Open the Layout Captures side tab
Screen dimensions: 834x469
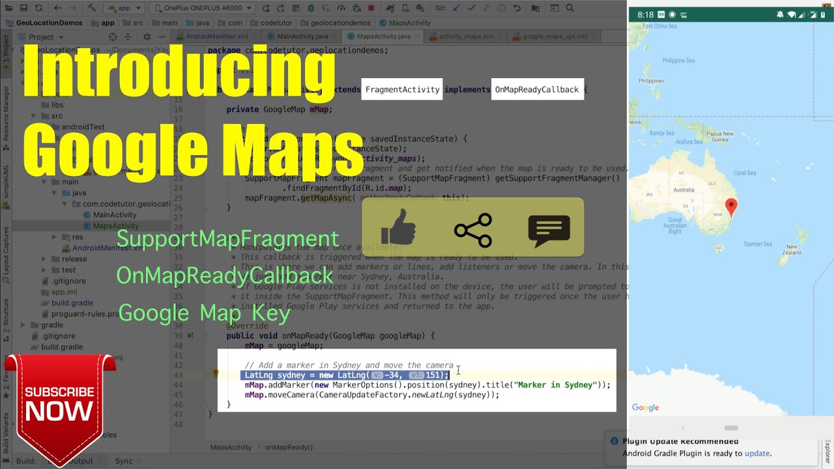click(6, 255)
